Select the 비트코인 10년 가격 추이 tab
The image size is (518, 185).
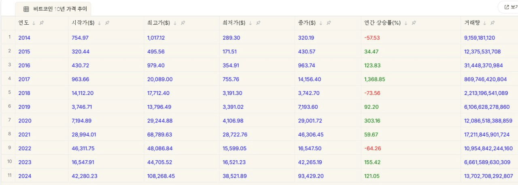pyautogui.click(x=60, y=9)
